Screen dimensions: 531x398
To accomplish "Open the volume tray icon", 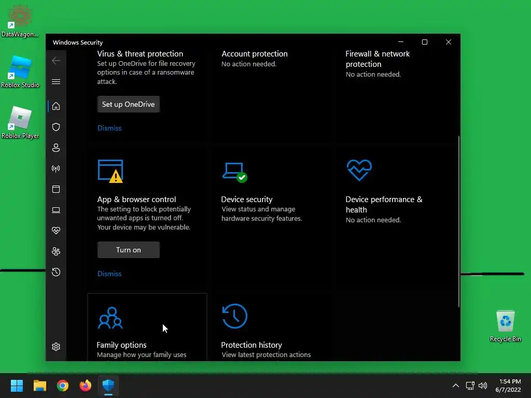I will (483, 386).
